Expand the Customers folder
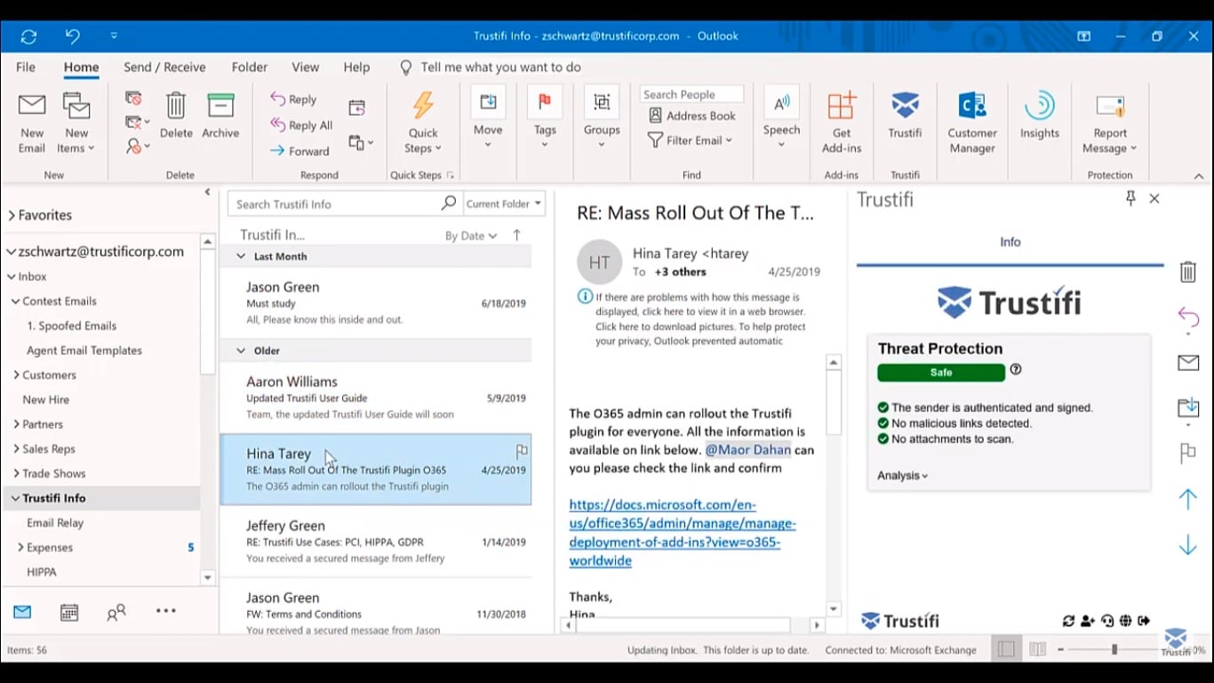The height and width of the screenshot is (683, 1214). click(x=16, y=375)
